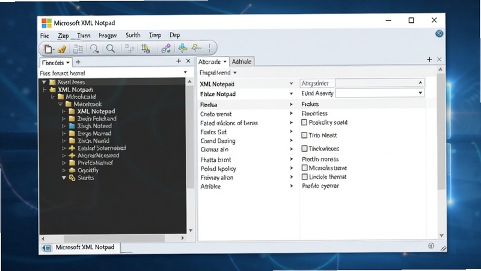Click the yellow checkmark toolbar icon
Image resolution: width=481 pixels, height=271 pixels.
pos(62,49)
